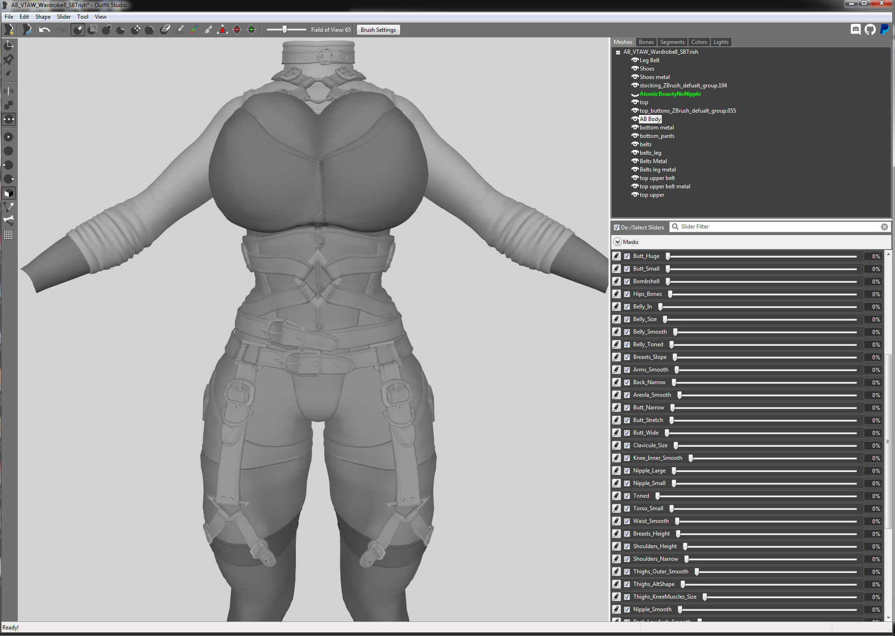Click the Undo arrow in the toolbar

[44, 30]
